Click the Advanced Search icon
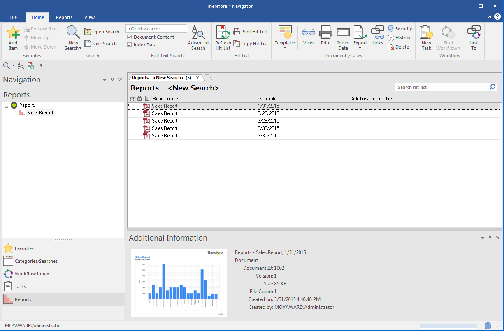 (198, 32)
